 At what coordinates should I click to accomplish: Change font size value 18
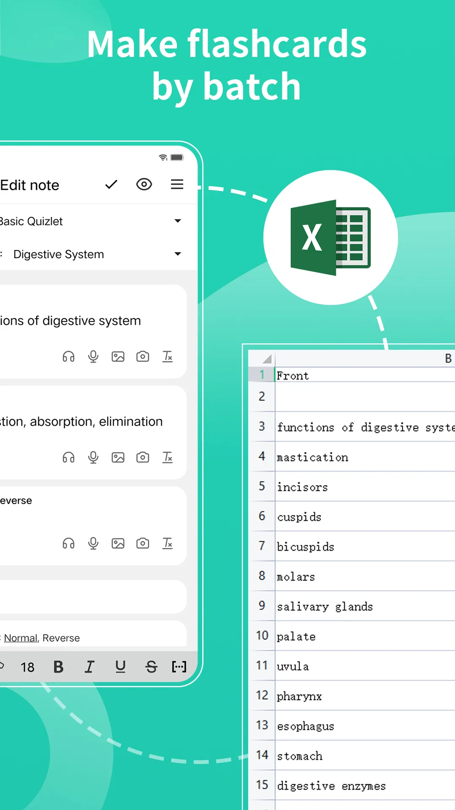point(27,667)
